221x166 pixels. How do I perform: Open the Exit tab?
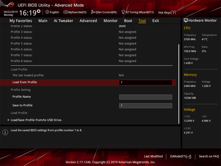pos(156,21)
